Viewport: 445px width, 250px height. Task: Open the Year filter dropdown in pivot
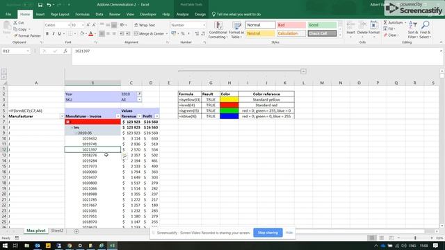139,94
